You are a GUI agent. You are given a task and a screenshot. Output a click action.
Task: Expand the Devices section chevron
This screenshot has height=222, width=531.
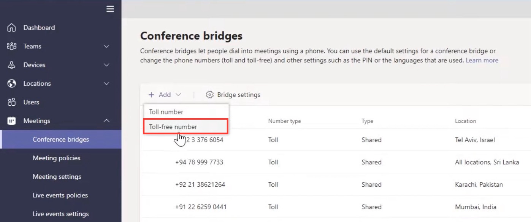coord(107,65)
